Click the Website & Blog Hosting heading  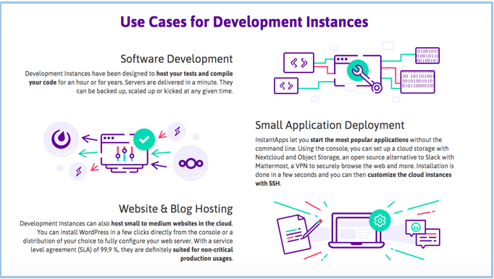click(176, 209)
